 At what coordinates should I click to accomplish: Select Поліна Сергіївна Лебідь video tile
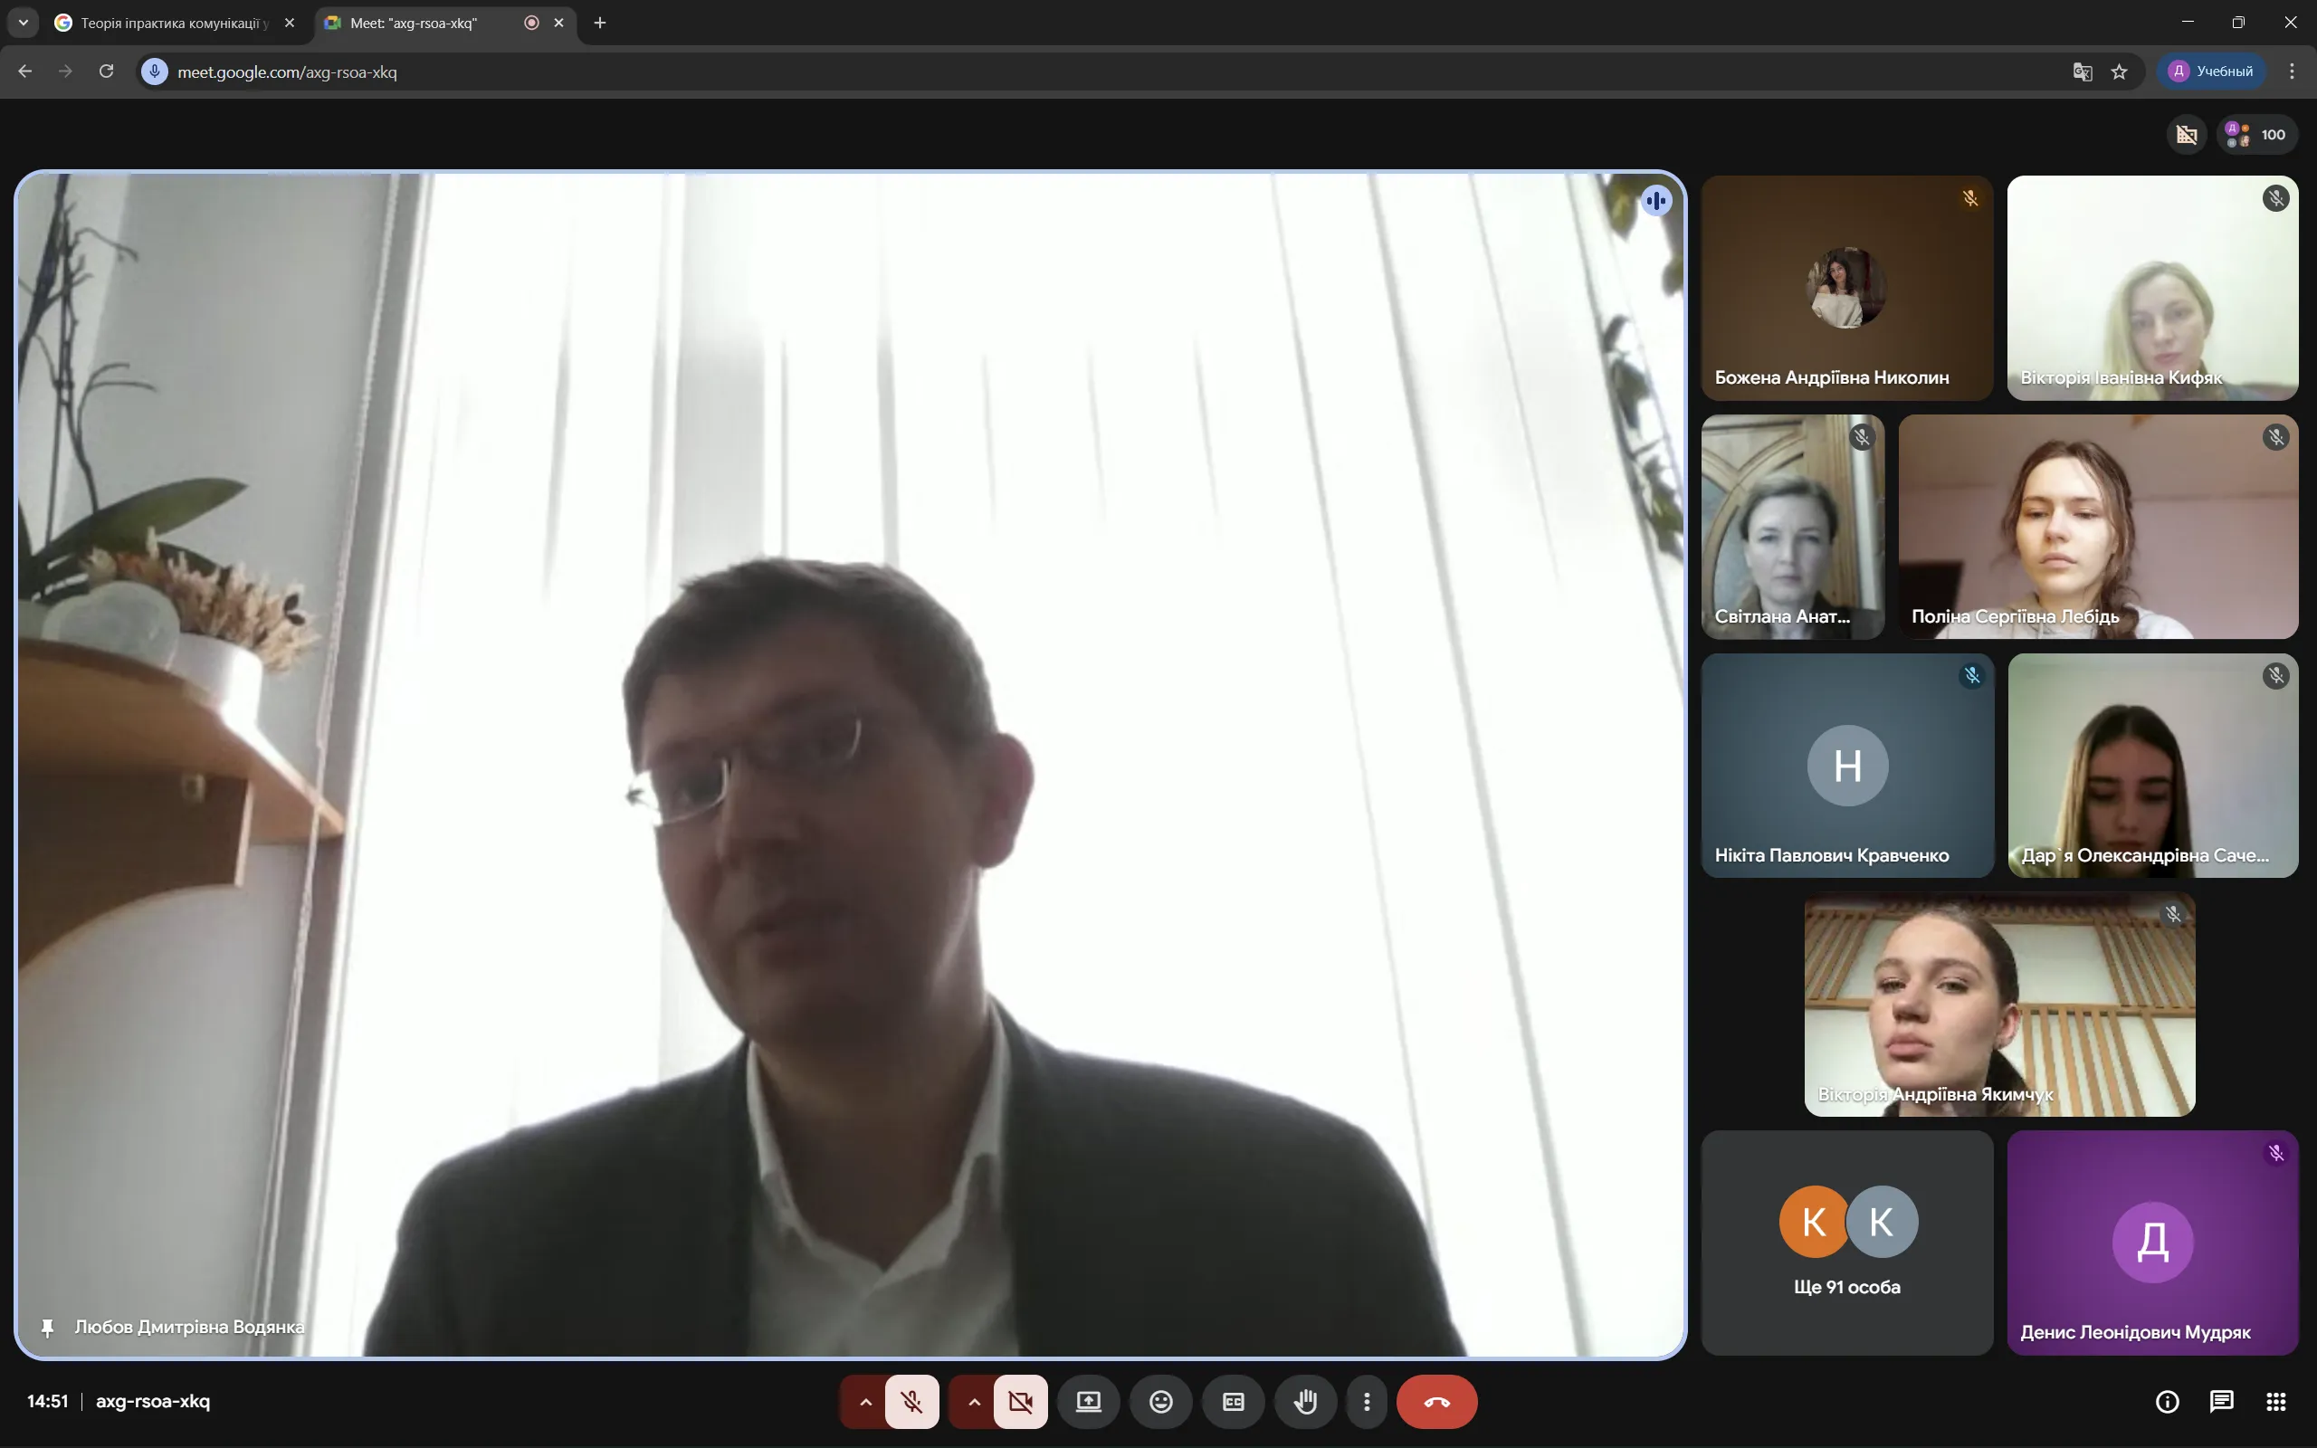click(x=2097, y=527)
